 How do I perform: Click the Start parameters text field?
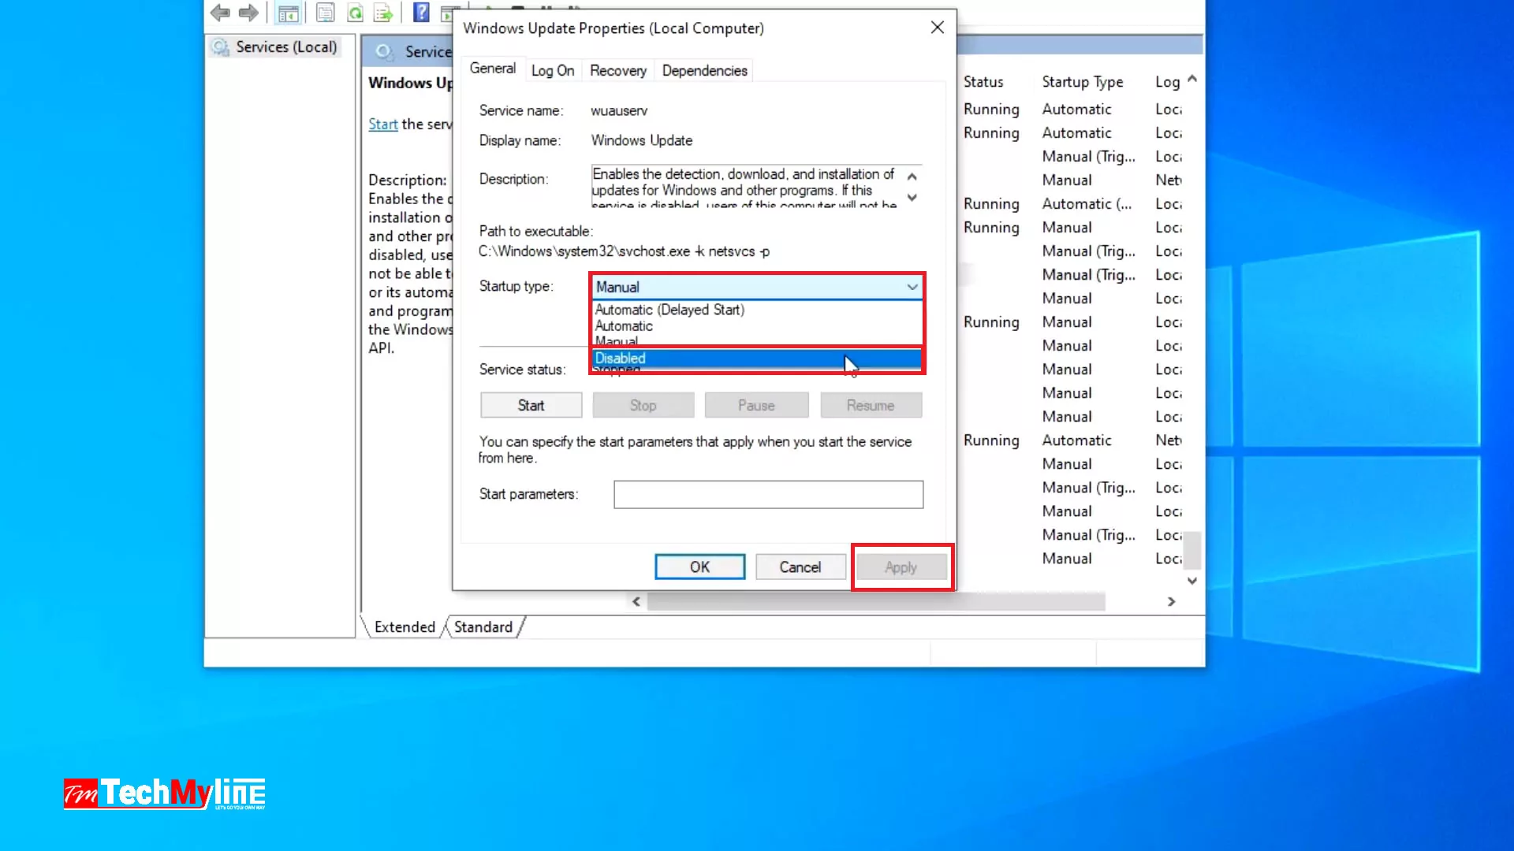point(768,494)
